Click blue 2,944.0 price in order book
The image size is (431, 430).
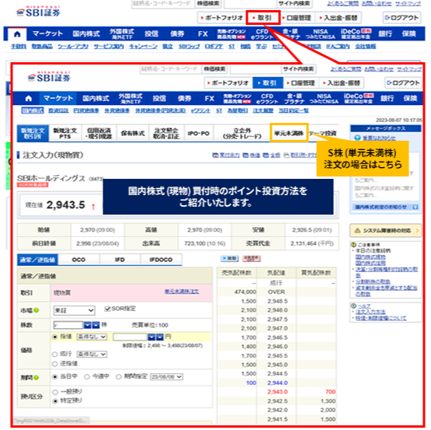[277, 383]
